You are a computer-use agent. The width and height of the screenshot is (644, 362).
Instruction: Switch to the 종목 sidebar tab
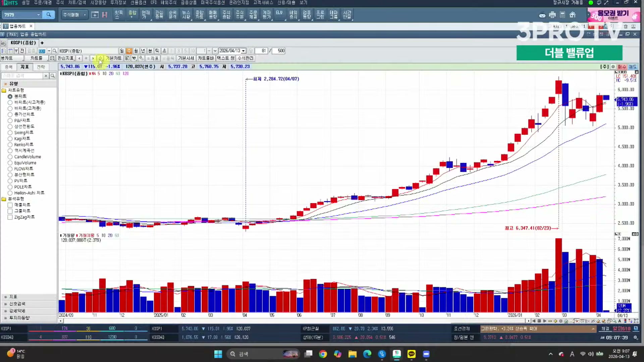click(8, 67)
